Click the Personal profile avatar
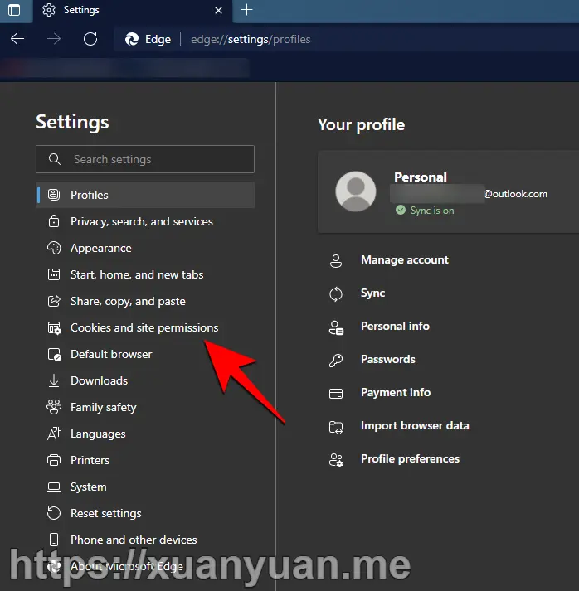 tap(356, 191)
